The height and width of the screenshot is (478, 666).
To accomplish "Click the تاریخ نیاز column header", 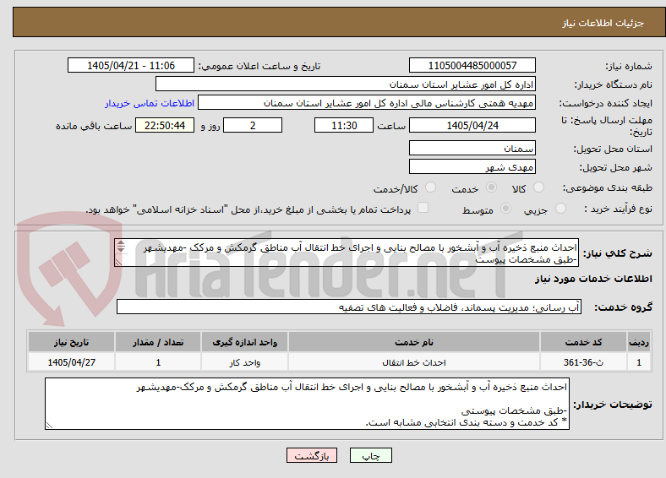I will click(x=71, y=342).
